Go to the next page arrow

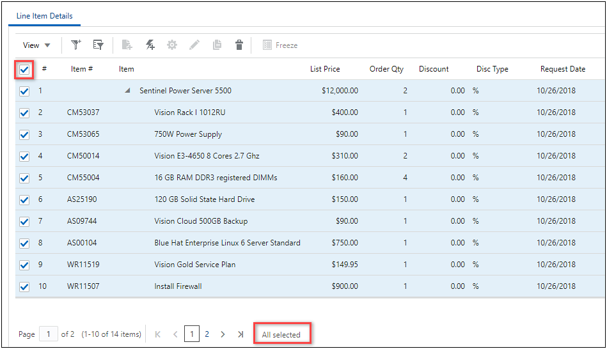[x=223, y=334]
